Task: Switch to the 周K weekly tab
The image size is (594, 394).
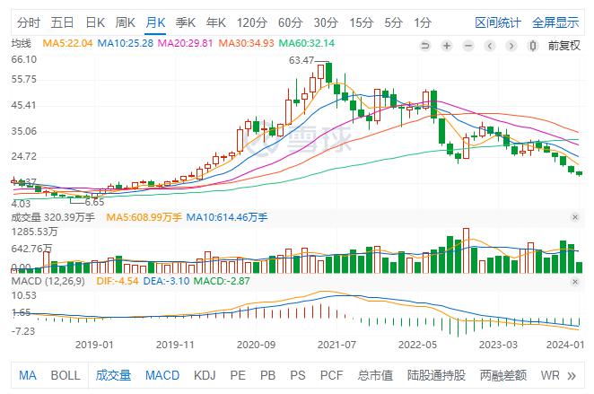Action: [125, 22]
